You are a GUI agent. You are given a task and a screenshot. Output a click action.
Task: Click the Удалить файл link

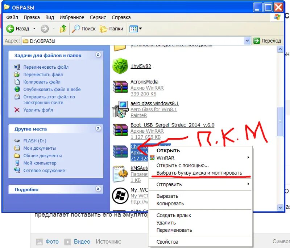pyautogui.click(x=38, y=110)
